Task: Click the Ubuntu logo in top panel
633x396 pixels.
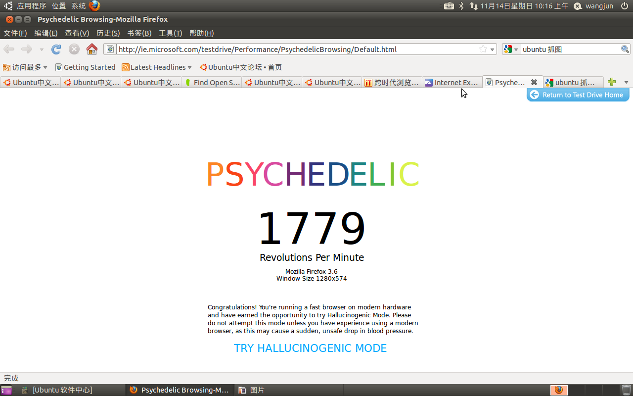Action: [8, 6]
